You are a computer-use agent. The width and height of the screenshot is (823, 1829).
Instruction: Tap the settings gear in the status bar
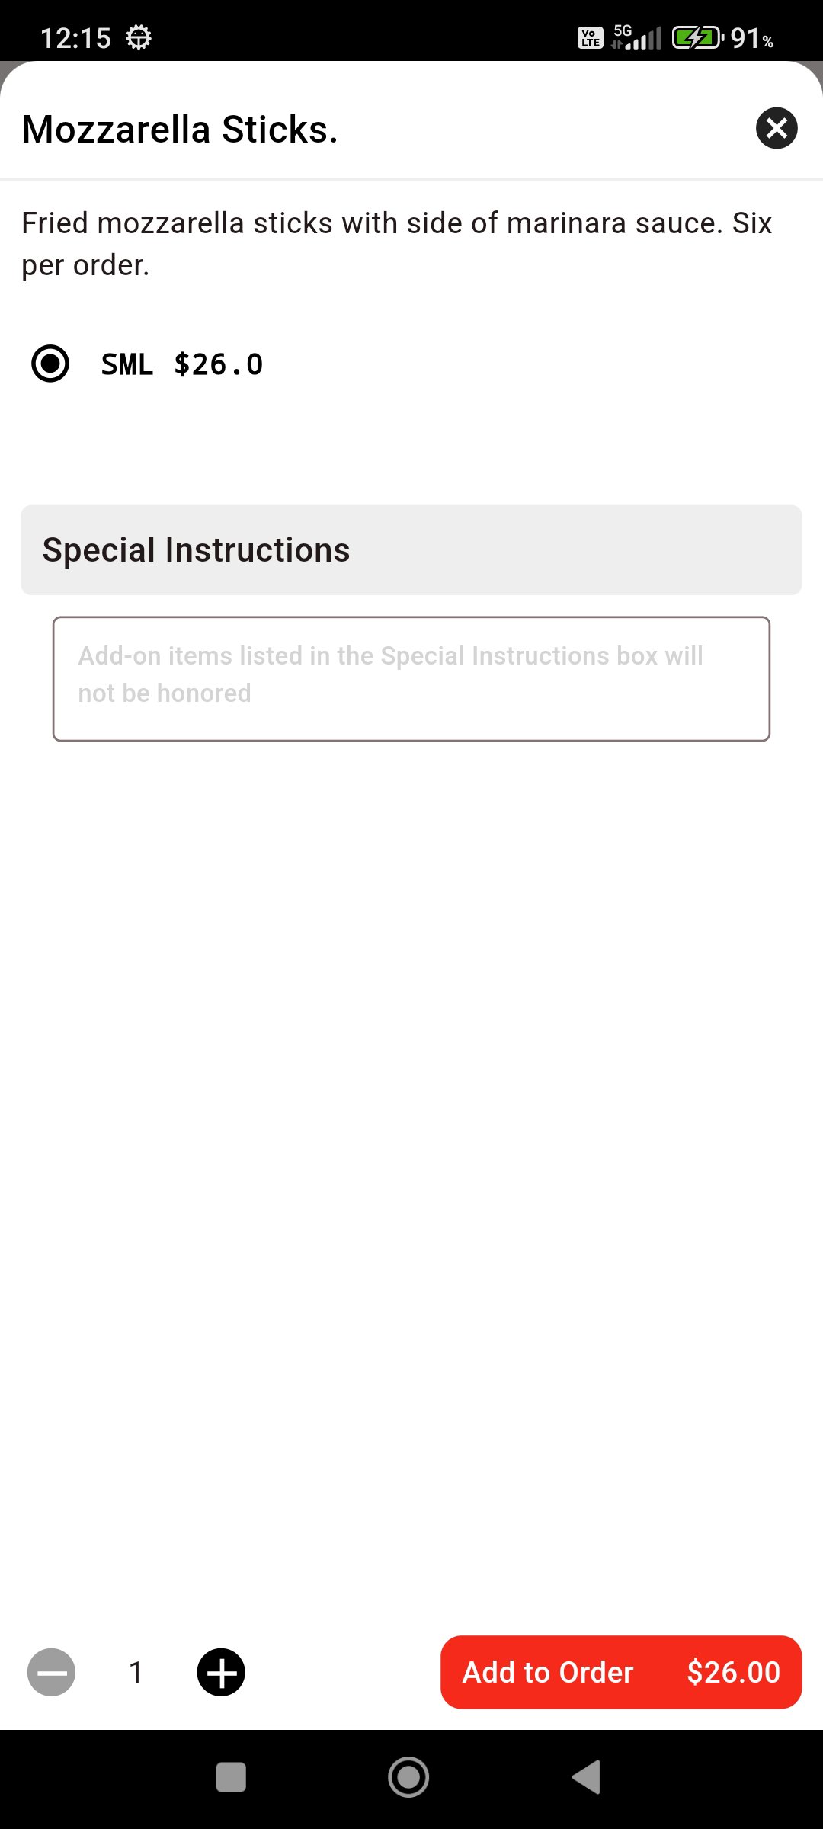click(139, 37)
